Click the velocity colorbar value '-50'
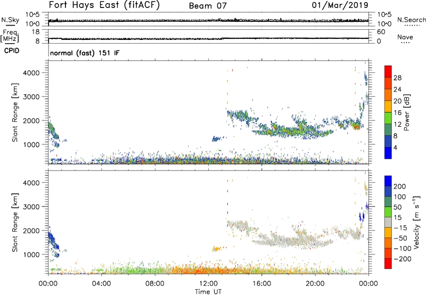The width and height of the screenshot is (426, 295). tap(400, 238)
